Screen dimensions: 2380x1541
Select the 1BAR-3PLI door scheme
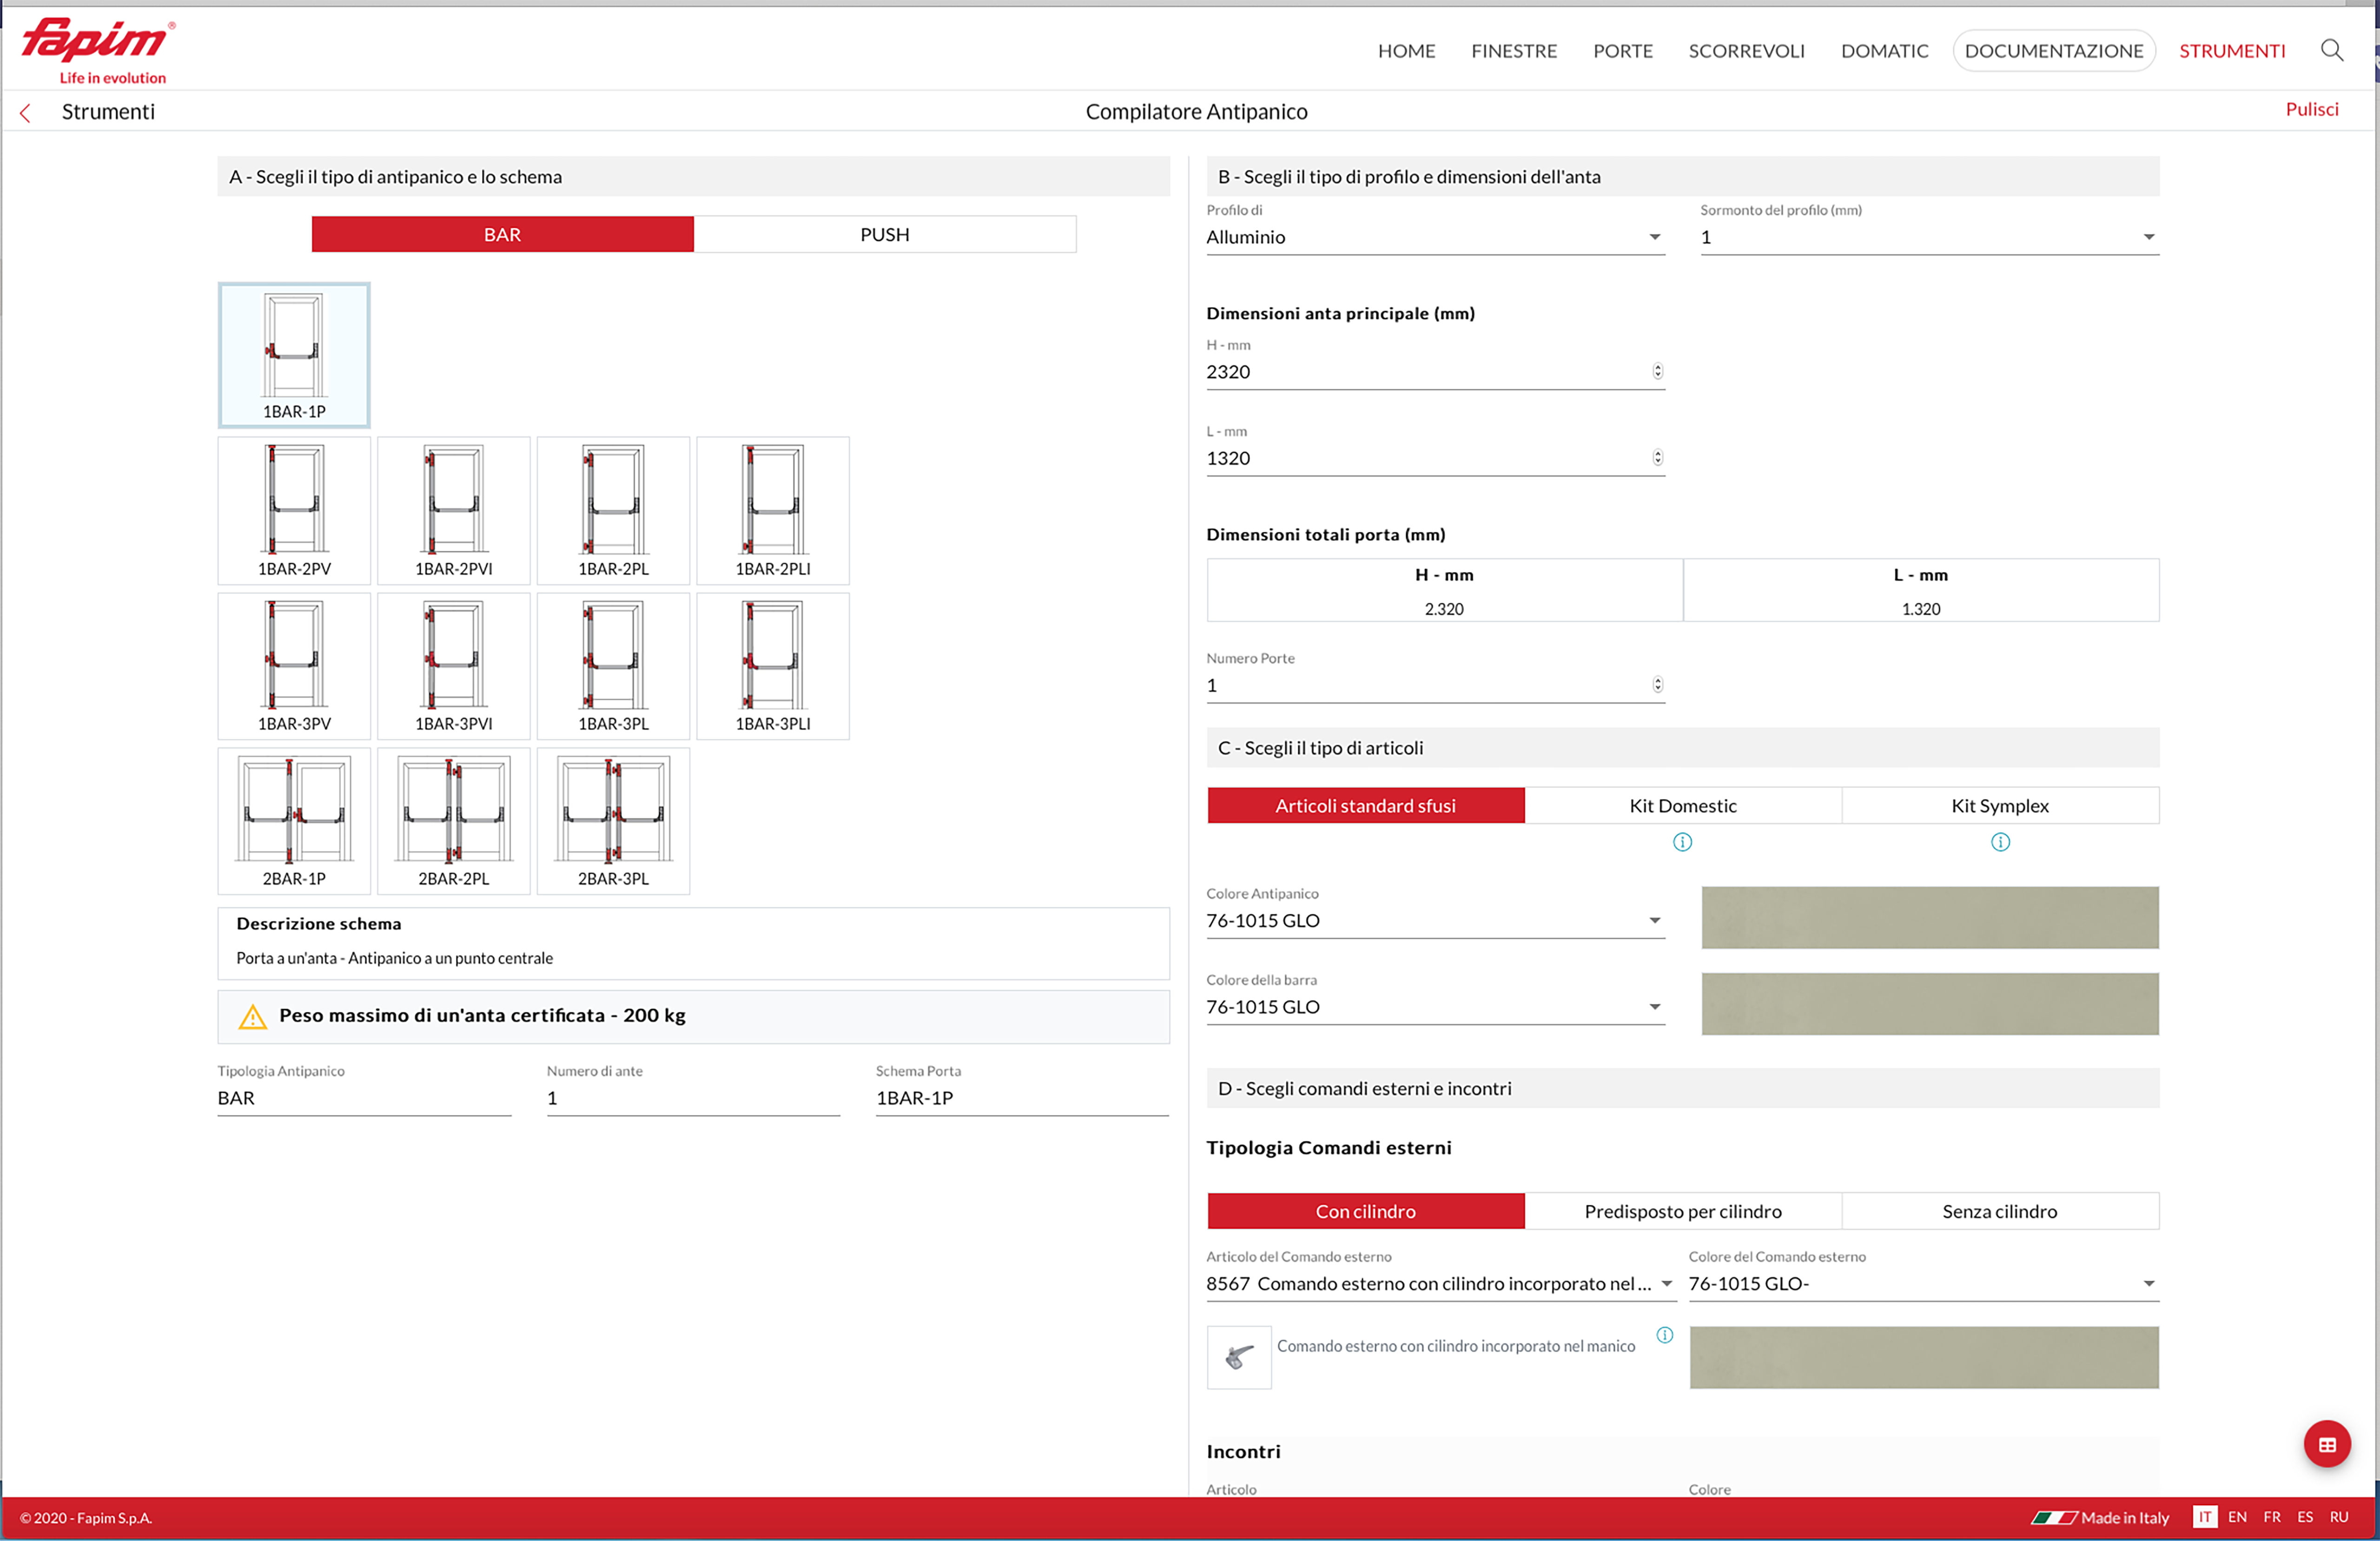click(x=772, y=665)
